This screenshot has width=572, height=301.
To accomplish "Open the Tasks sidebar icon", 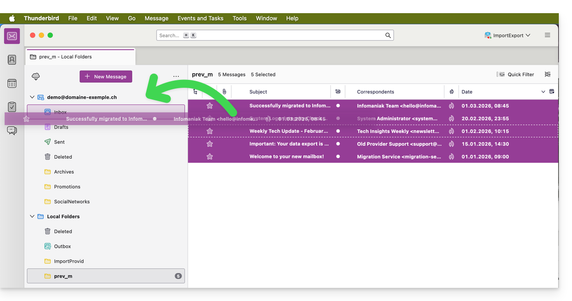I will coord(12,107).
